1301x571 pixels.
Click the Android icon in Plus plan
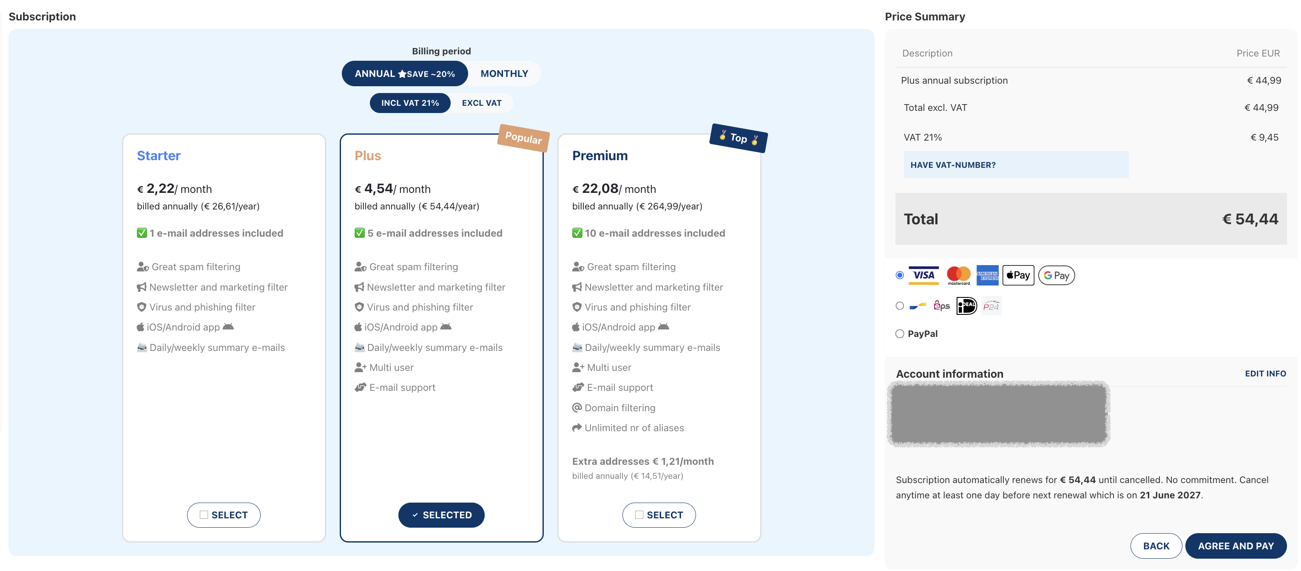[446, 327]
